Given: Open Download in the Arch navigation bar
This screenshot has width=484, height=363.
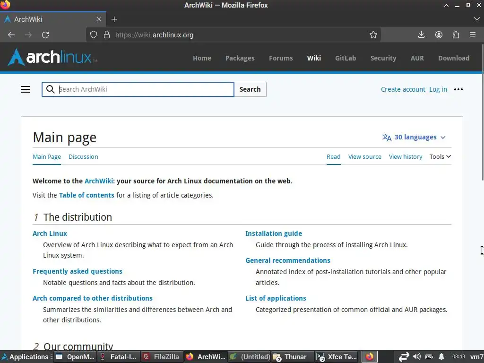Looking at the screenshot, I should point(453,58).
